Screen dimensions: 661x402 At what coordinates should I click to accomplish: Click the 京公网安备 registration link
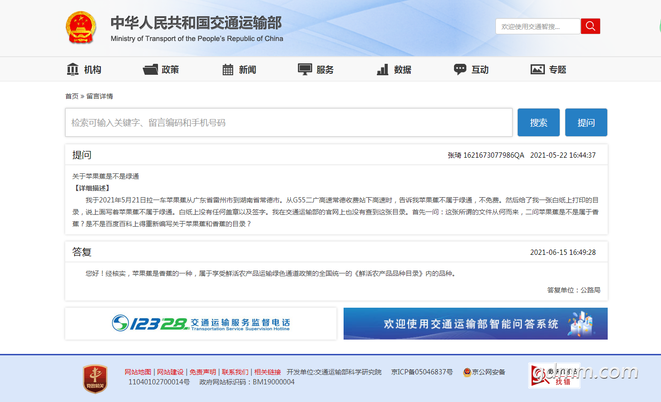pyautogui.click(x=489, y=372)
